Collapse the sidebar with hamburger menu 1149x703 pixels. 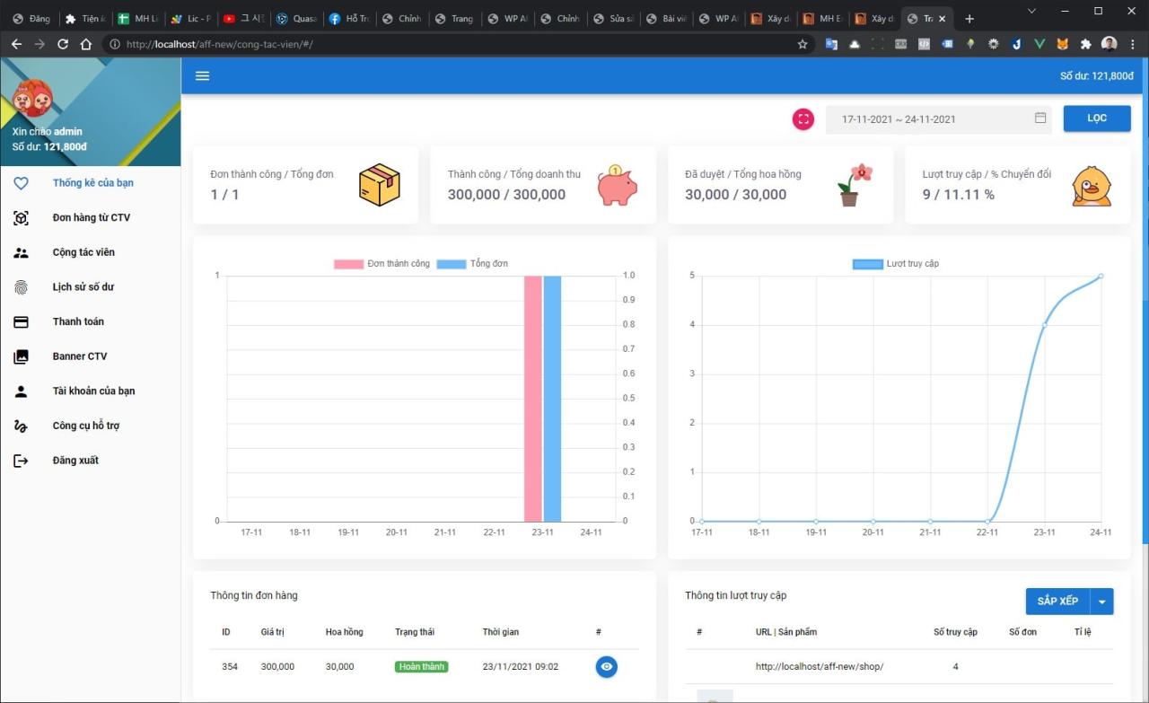pyautogui.click(x=202, y=75)
